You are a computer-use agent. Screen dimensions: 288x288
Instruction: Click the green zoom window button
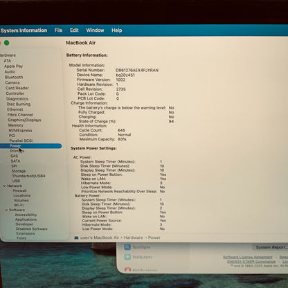[x=7, y=43]
